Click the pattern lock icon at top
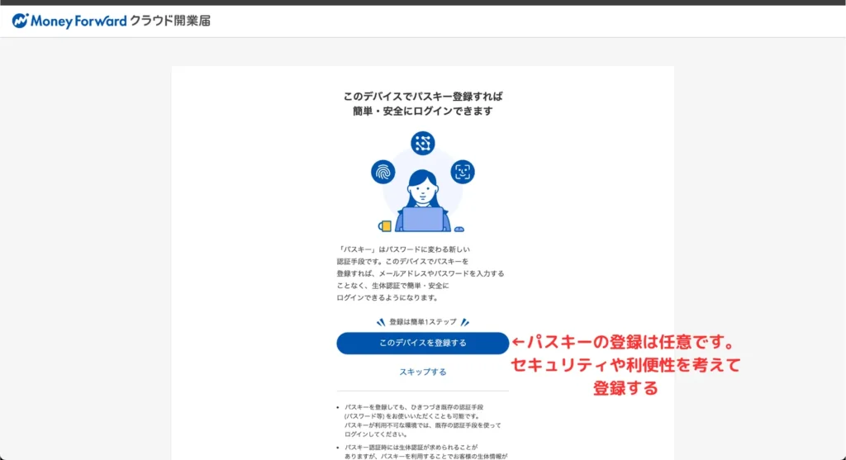The image size is (846, 460). pos(423,143)
